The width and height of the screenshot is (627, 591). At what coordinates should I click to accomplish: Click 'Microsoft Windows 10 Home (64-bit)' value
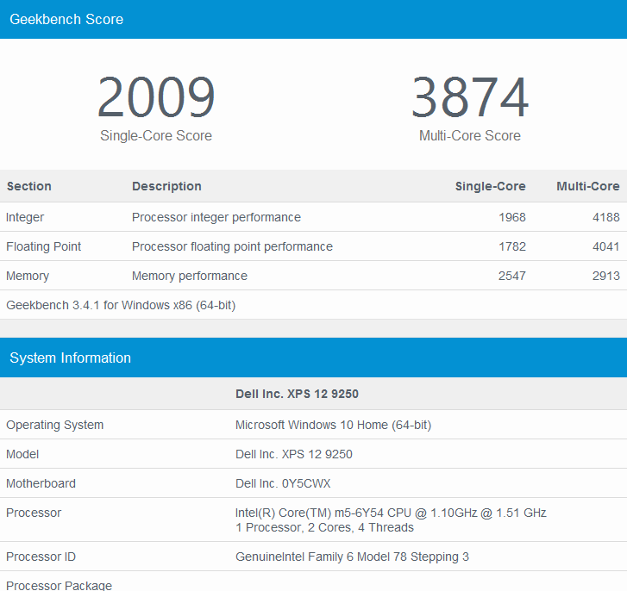334,425
